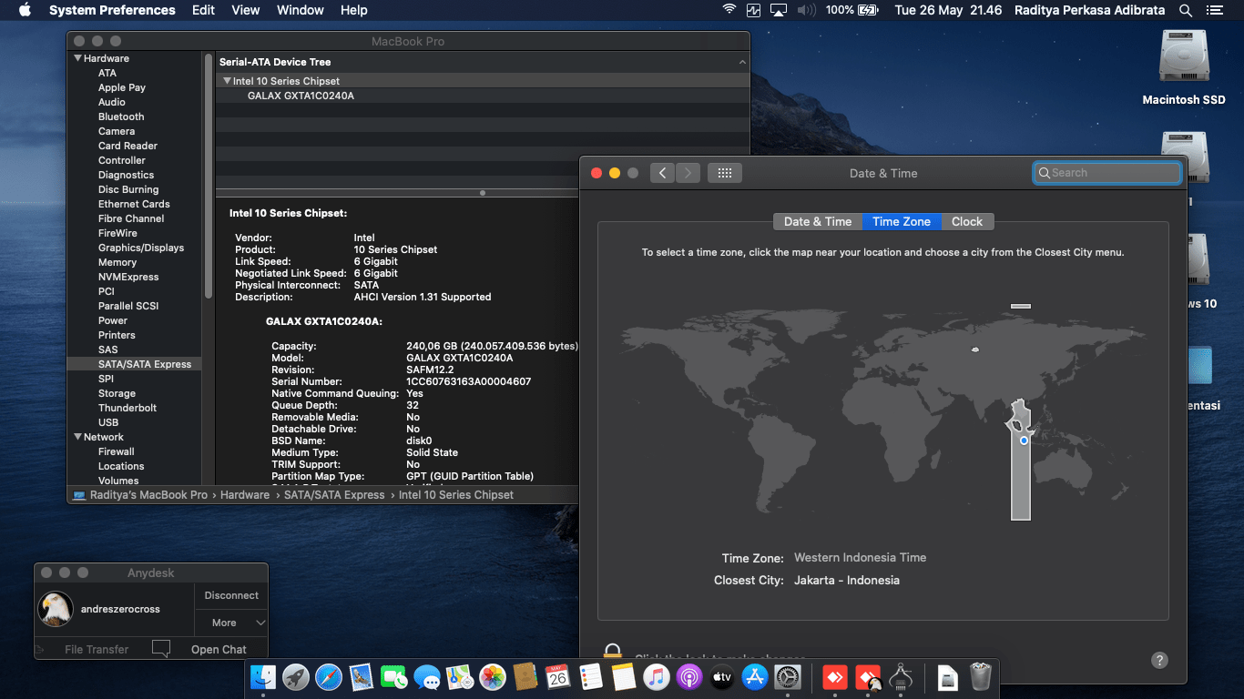
Task: Click File Transfer in Anydesk
Action: point(97,649)
